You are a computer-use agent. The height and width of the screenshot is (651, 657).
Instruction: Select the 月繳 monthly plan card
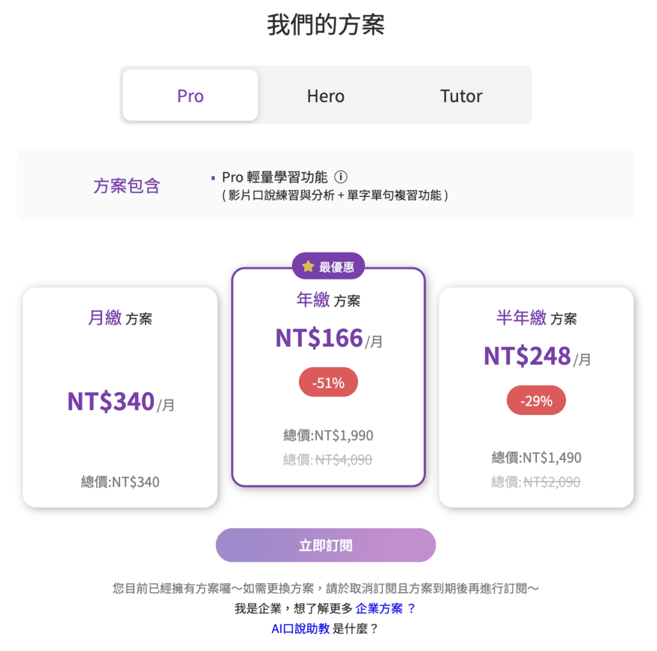[x=120, y=397]
